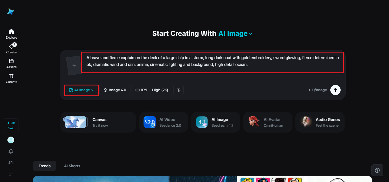Open the user profile avatar
Screen dimensions: 389x182
pos(11,140)
